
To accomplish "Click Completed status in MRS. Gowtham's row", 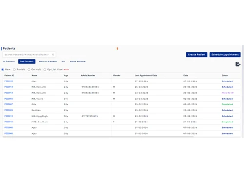I will (227, 122).
